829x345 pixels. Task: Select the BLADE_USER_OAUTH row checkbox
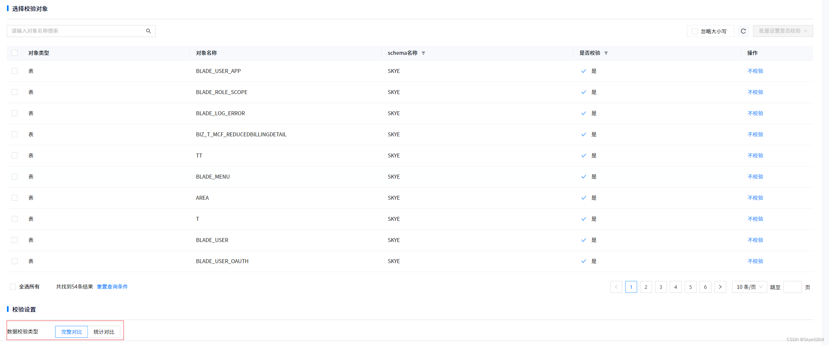point(15,261)
